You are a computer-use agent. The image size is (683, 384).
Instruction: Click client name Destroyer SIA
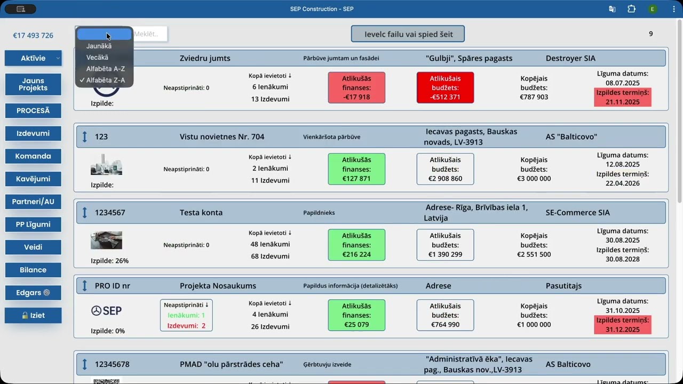(570, 58)
